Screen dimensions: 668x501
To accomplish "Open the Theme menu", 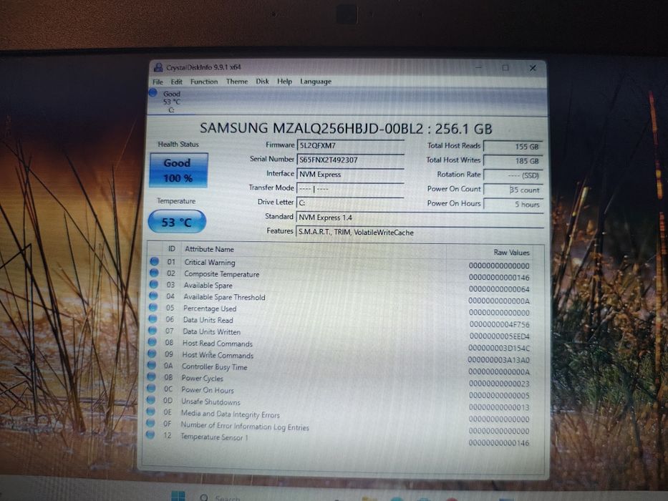I will (x=237, y=82).
